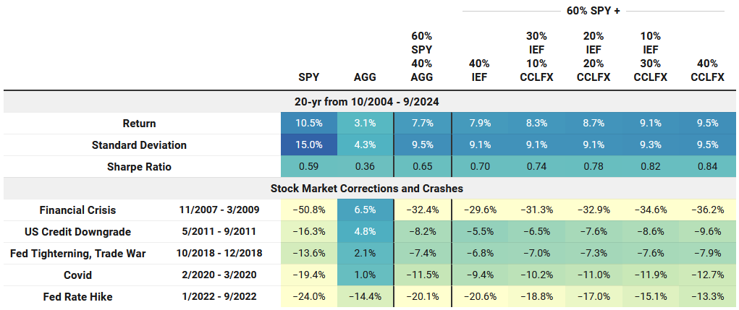Image resolution: width=739 pixels, height=310 pixels.
Task: Click the "US Credit Downgrade" row label
Action: pyautogui.click(x=78, y=232)
